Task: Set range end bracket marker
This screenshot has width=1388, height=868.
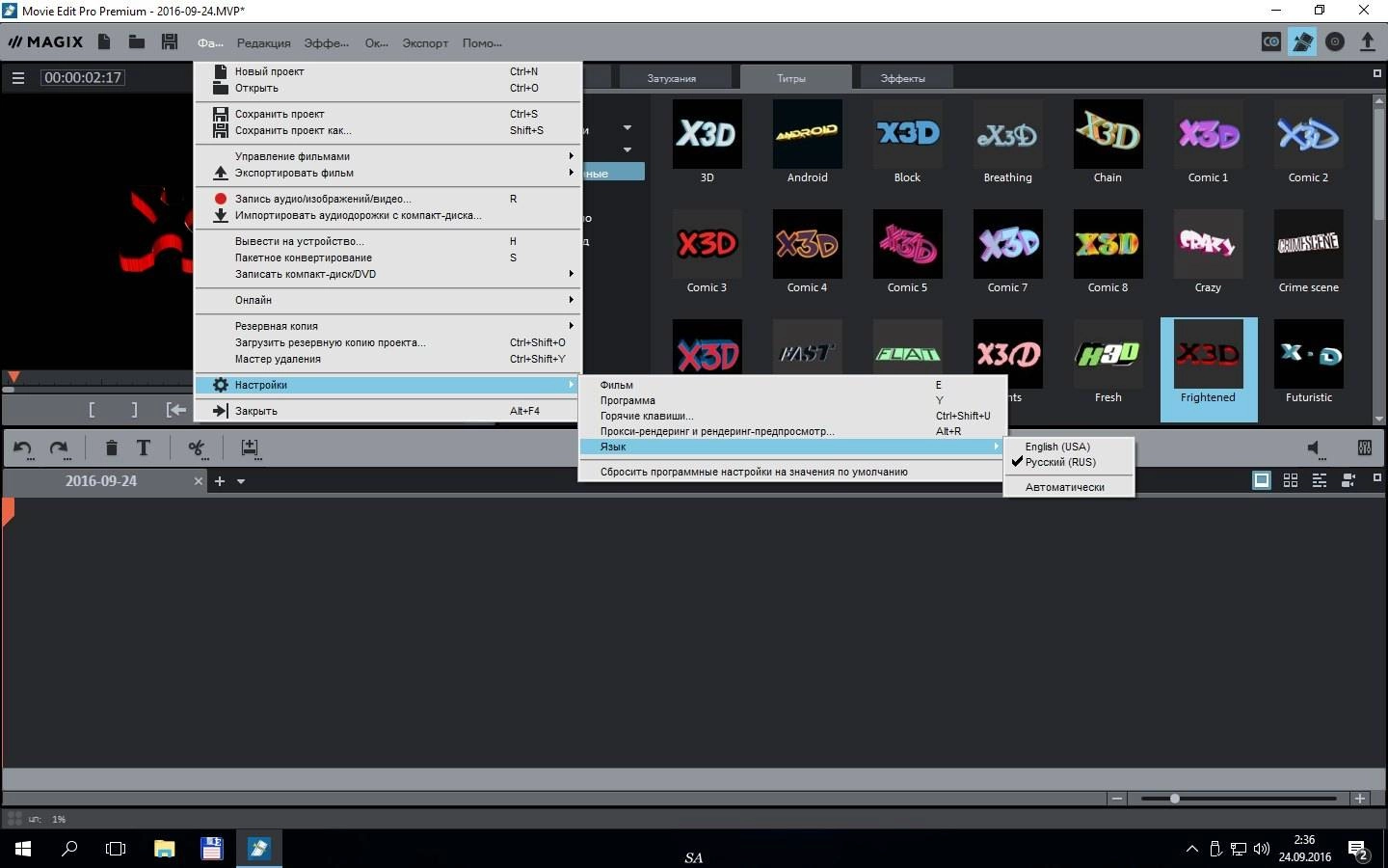Action: pyautogui.click(x=134, y=410)
